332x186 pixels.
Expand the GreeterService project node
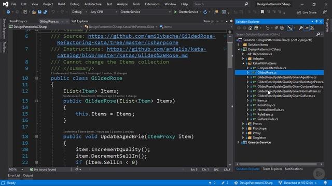click(239, 143)
